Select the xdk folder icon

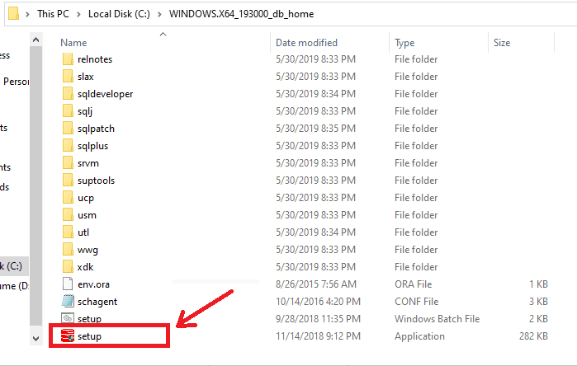(x=68, y=267)
